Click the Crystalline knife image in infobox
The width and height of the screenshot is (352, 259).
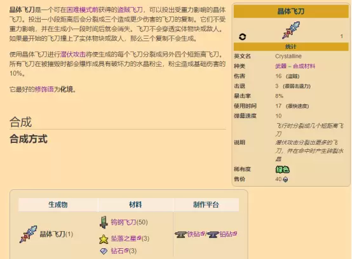[291, 30]
